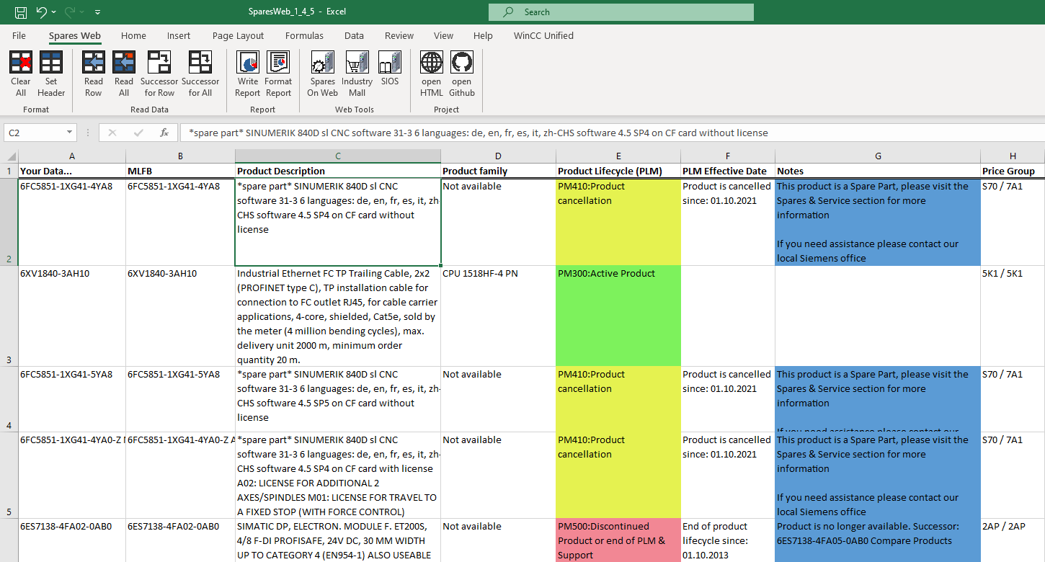Undo the last action

tap(41, 12)
